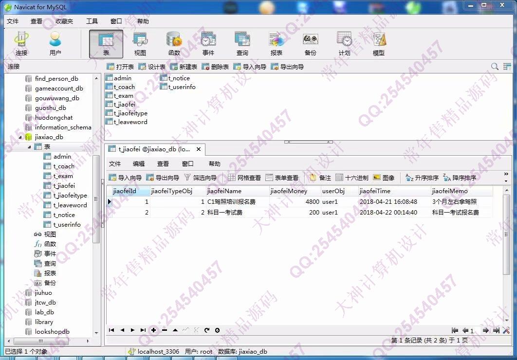Open the 报表 reports section
Screen dimensions: 517x360
[277, 44]
